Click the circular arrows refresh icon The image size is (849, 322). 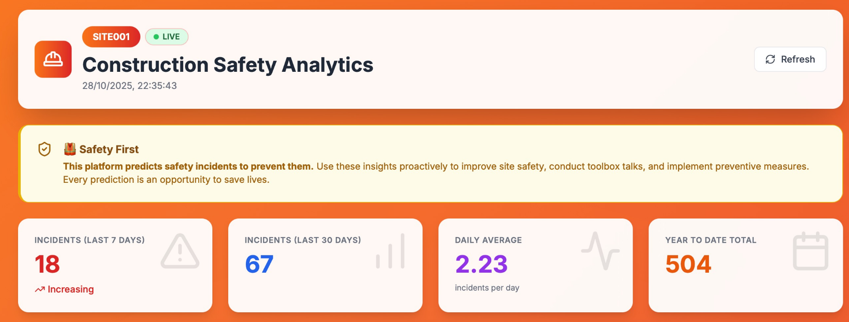(770, 59)
